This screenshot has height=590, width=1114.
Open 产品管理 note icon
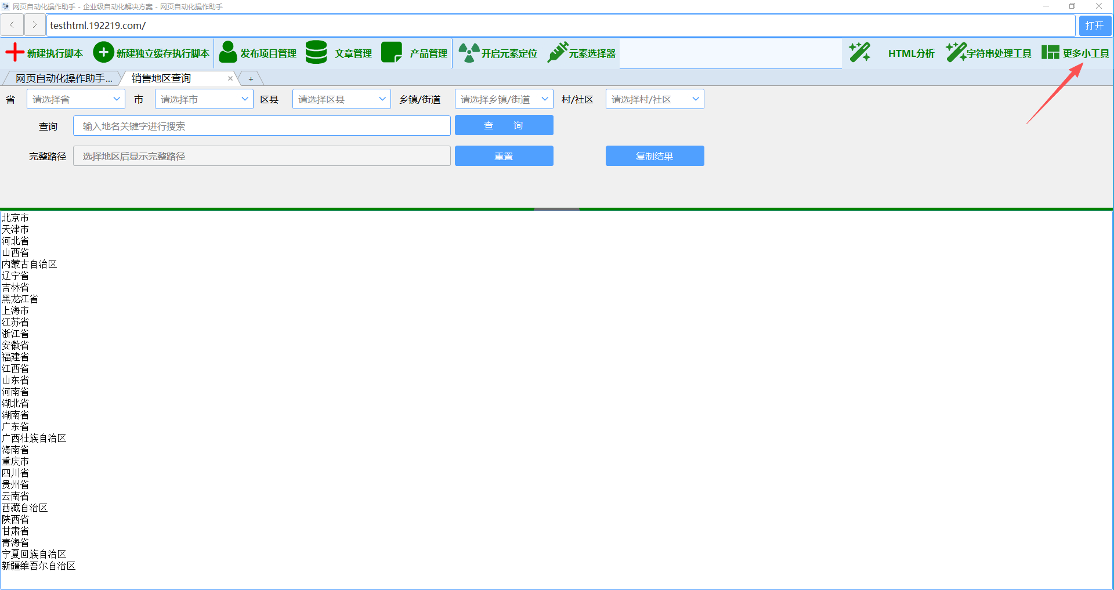[392, 53]
